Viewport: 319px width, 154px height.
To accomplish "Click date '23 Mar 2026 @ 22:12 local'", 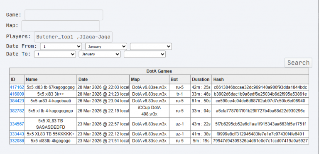I will point(103,134).
